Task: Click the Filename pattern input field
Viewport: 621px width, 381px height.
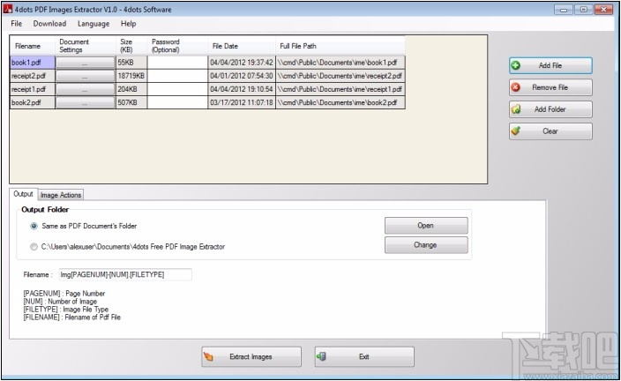Action: (125, 274)
